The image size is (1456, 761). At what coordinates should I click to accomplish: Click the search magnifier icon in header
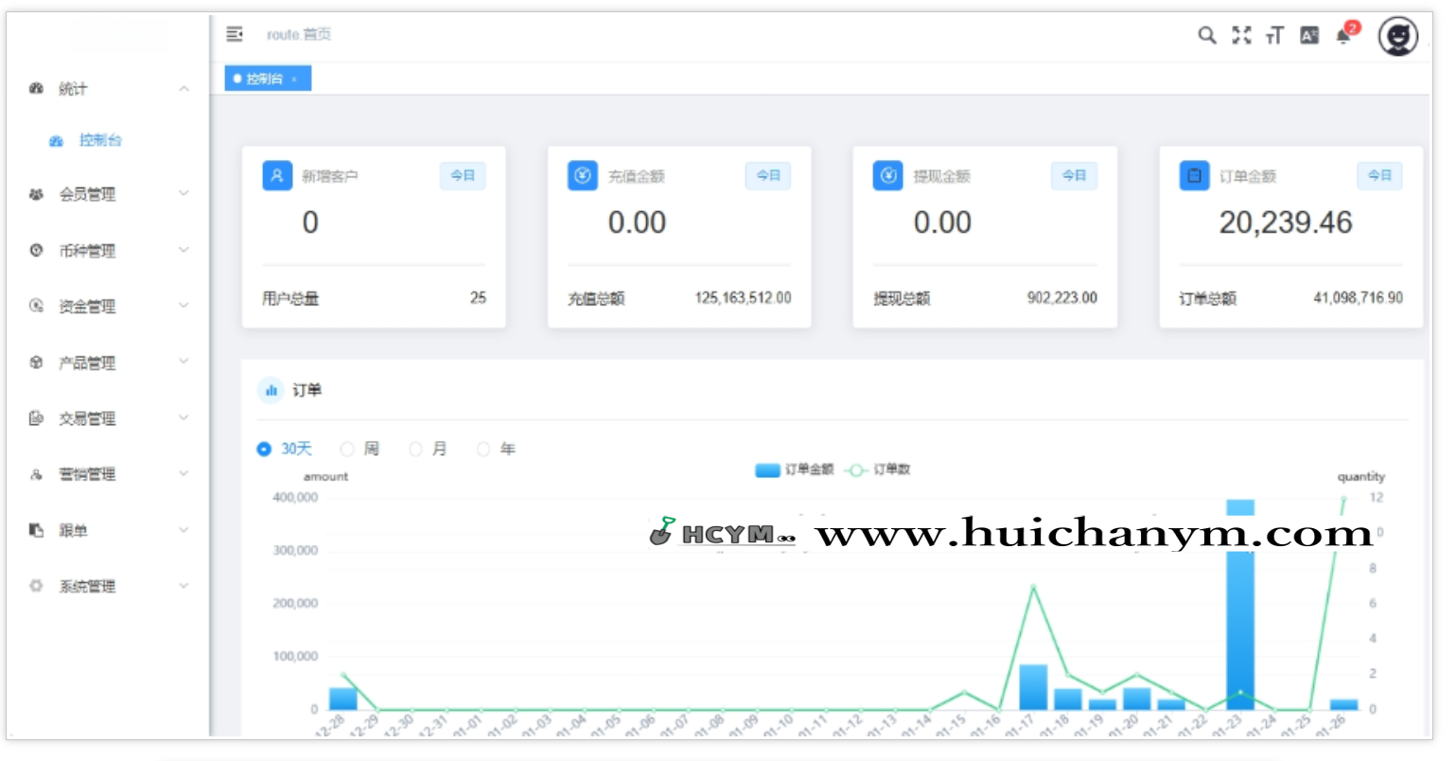[x=1206, y=36]
